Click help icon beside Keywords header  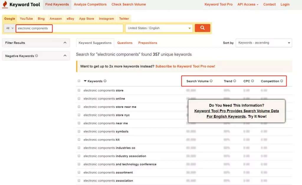(105, 81)
